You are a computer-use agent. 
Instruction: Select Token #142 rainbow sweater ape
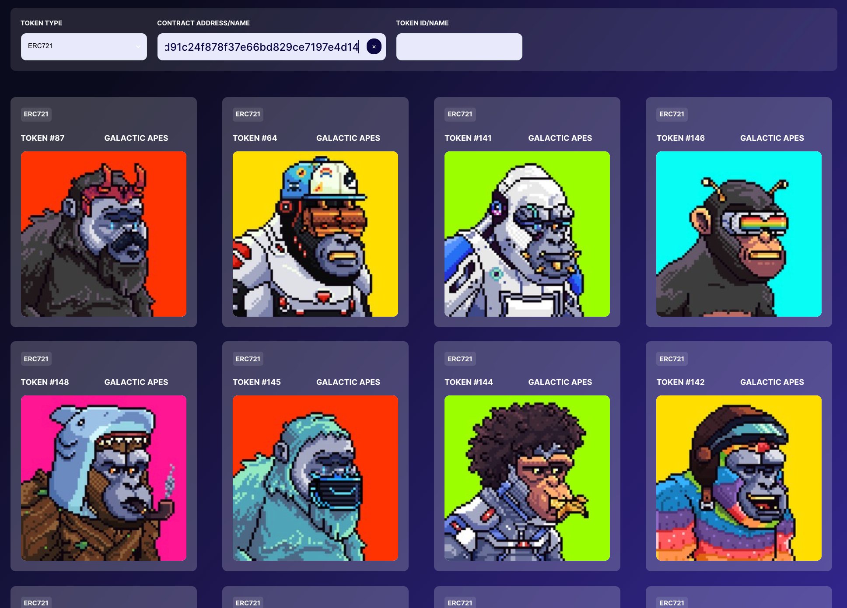tap(739, 478)
